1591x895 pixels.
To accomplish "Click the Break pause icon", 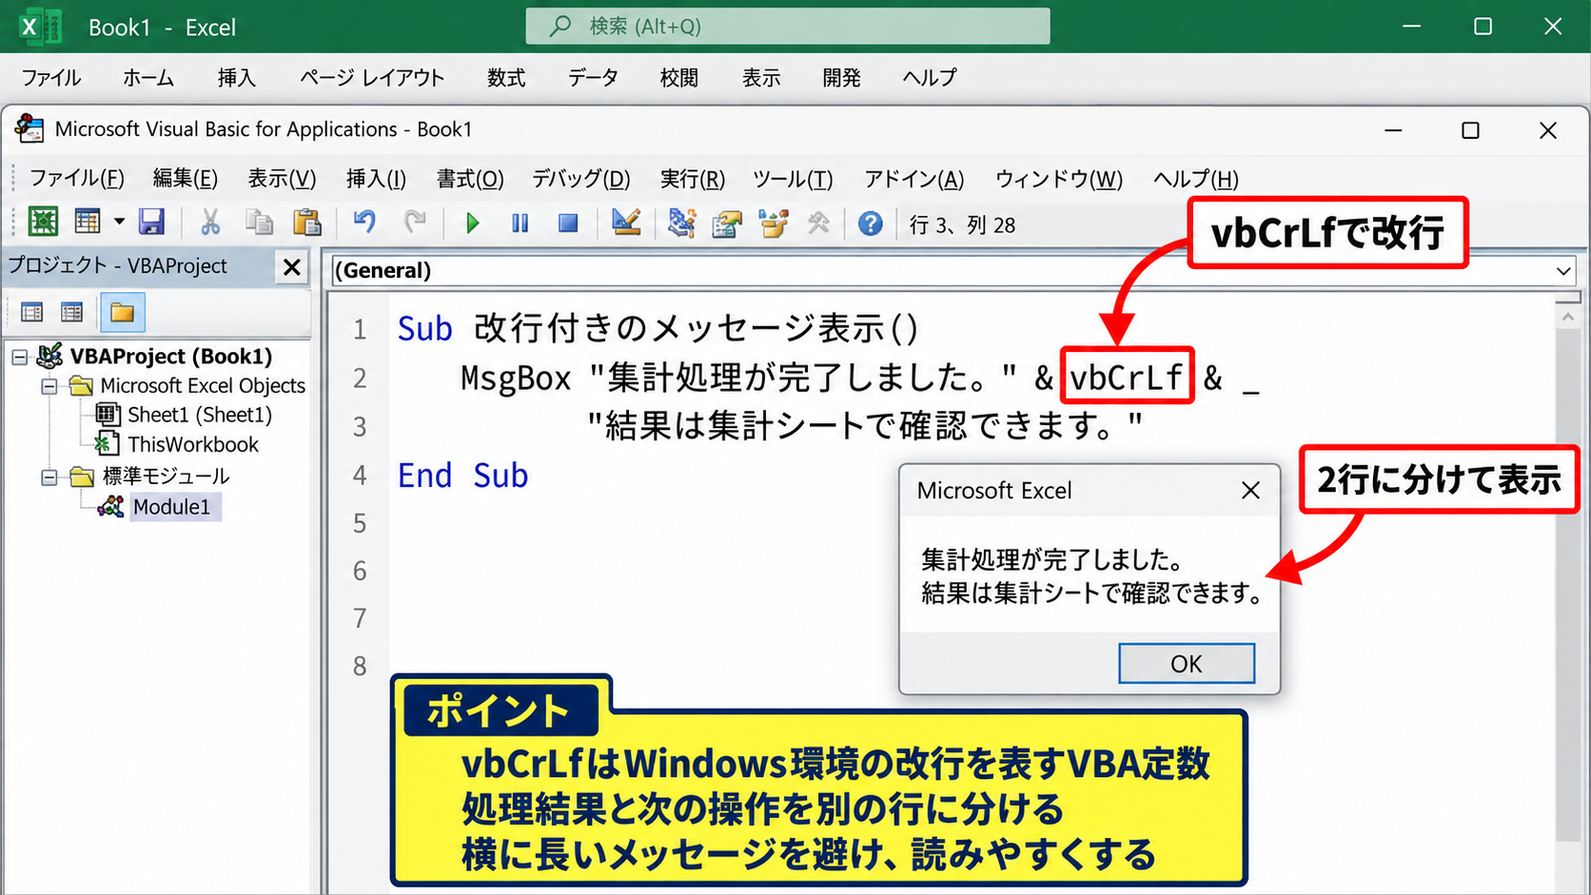I will tap(520, 224).
